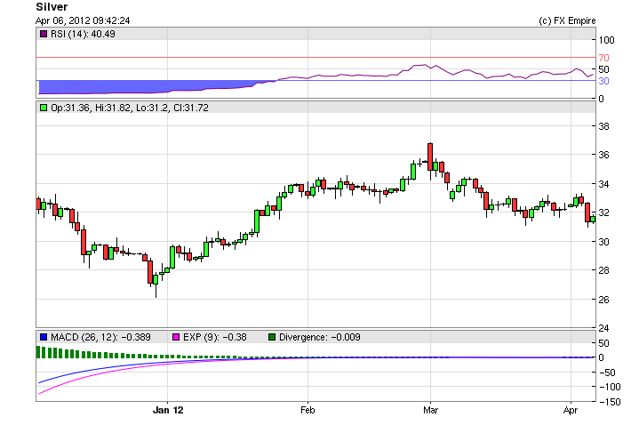The height and width of the screenshot is (433, 631).
Task: Click the red '70' RSI overbought label
Action: pyautogui.click(x=603, y=58)
